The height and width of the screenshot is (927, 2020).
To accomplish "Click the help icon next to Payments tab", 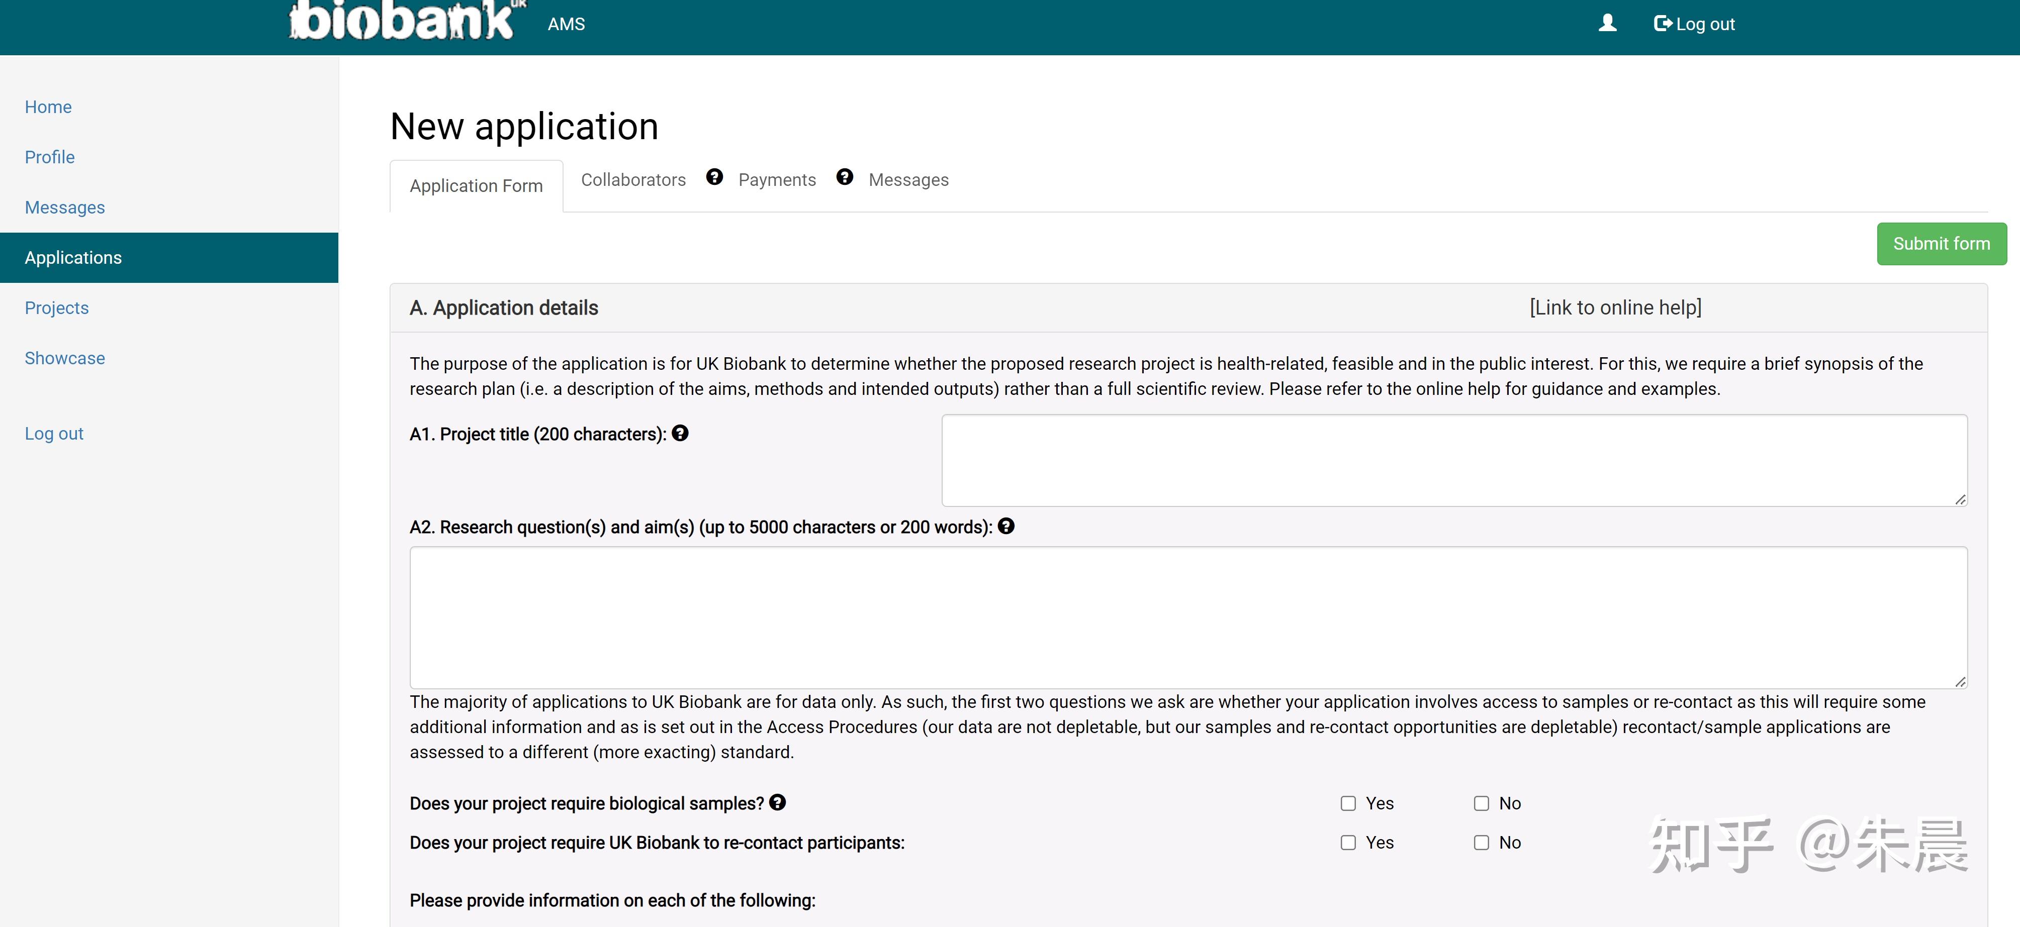I will coord(844,177).
